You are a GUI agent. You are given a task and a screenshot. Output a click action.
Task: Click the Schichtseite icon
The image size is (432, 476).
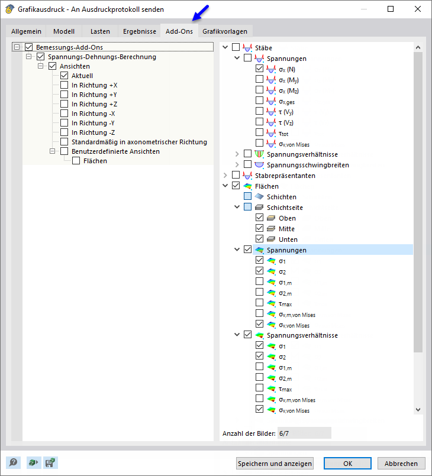pyautogui.click(x=259, y=208)
